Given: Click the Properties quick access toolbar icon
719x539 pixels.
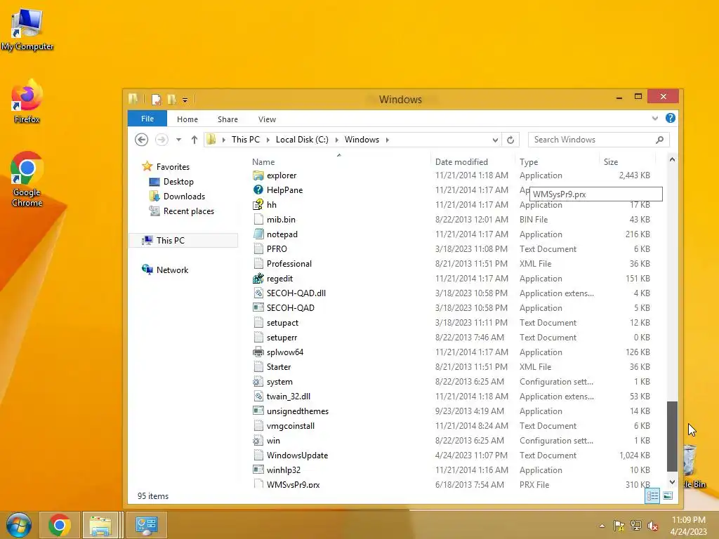Looking at the screenshot, I should pyautogui.click(x=157, y=99).
